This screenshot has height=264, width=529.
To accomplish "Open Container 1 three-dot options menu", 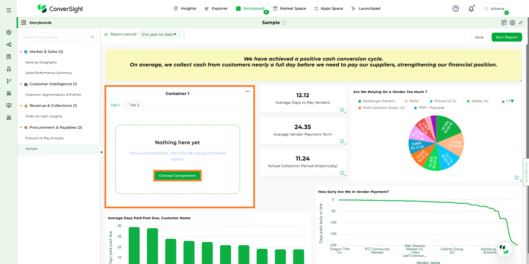I will click(247, 91).
